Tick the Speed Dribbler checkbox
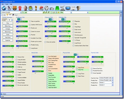124x99 pixels. 17,80
